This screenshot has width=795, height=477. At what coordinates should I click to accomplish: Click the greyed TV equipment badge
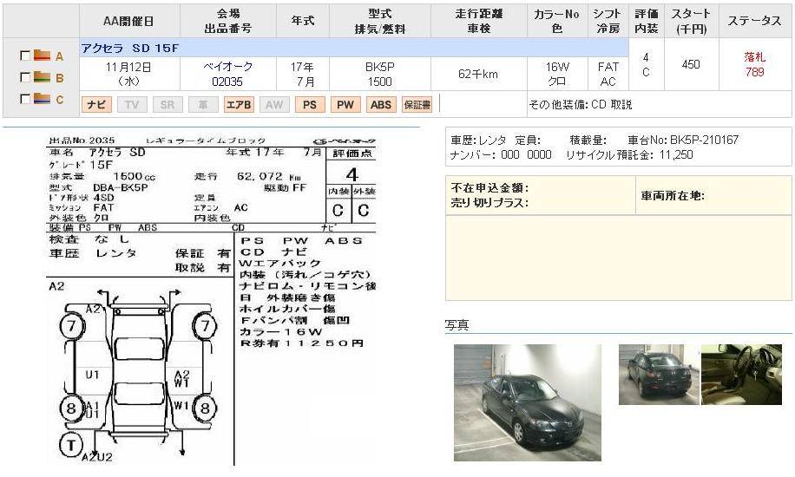pyautogui.click(x=132, y=104)
